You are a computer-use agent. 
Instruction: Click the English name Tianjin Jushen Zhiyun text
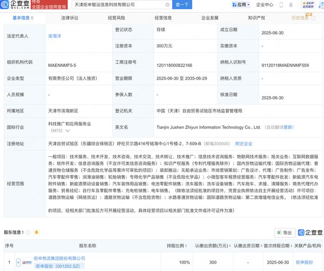pos(208,127)
